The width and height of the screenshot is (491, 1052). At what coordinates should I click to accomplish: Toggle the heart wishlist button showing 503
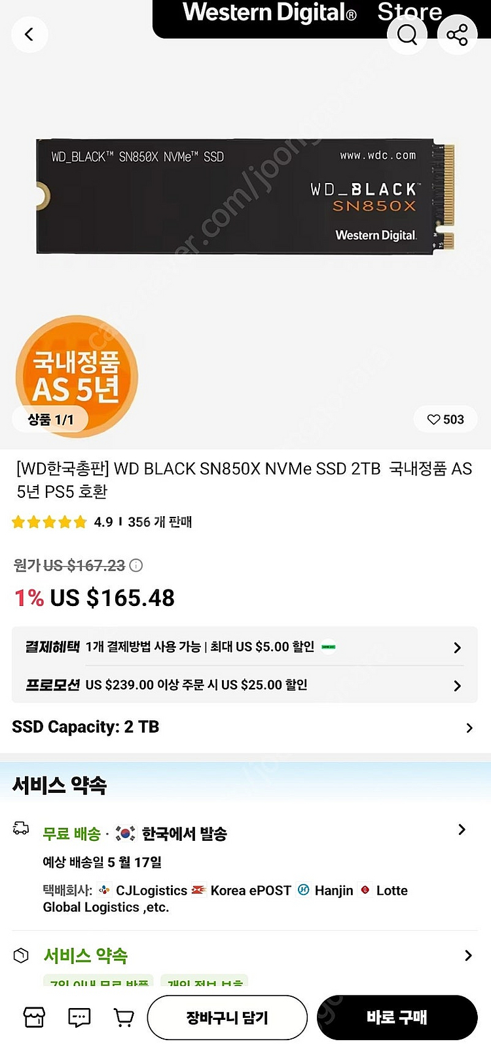coord(445,419)
